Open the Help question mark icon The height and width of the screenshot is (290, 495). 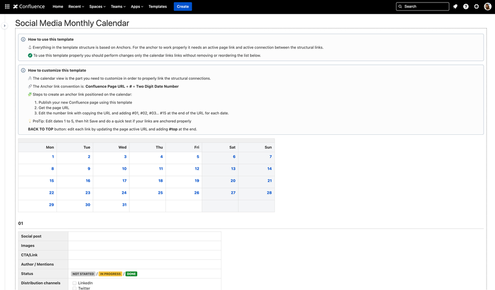(x=466, y=6)
